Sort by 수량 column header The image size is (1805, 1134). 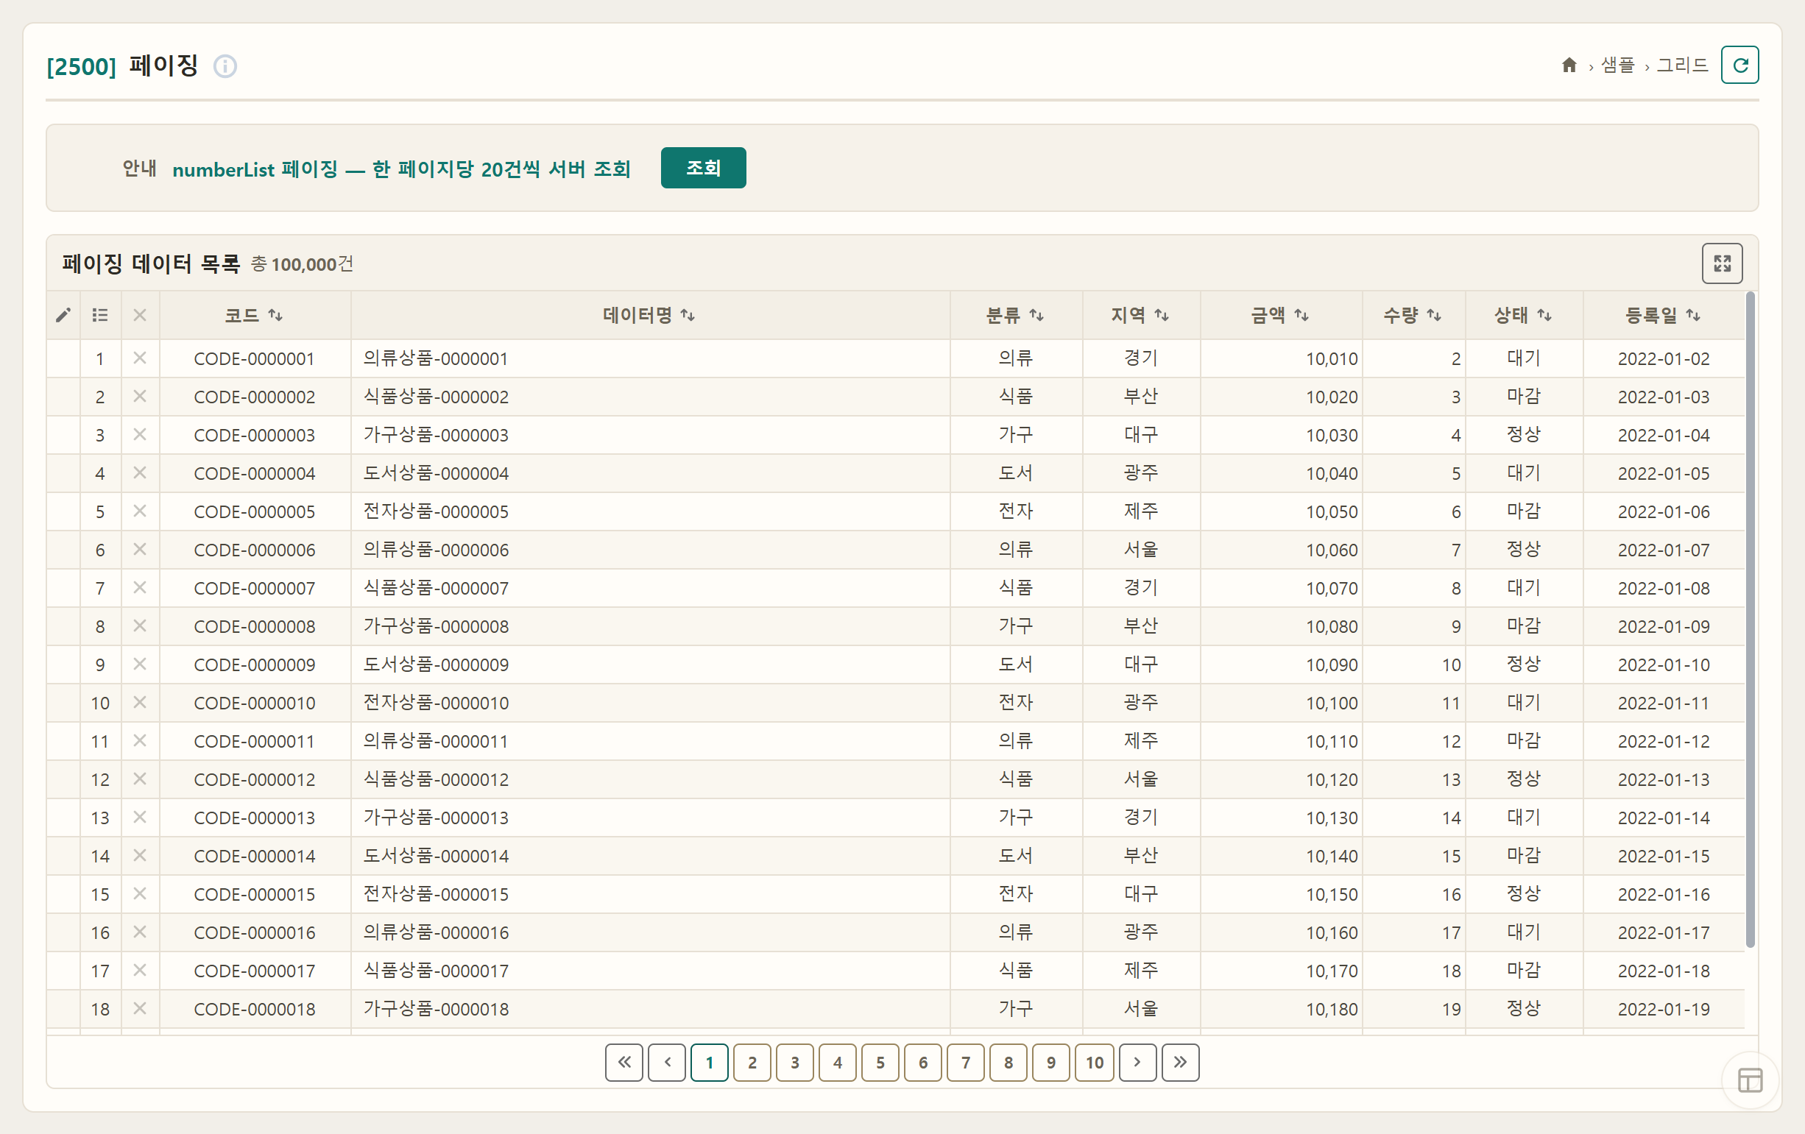pos(1413,315)
